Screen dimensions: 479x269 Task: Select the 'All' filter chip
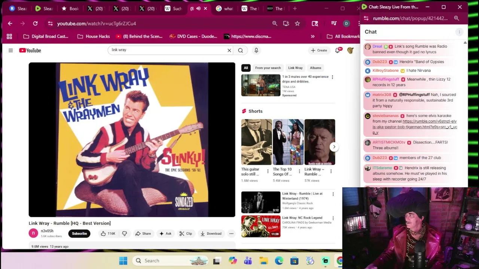(246, 68)
